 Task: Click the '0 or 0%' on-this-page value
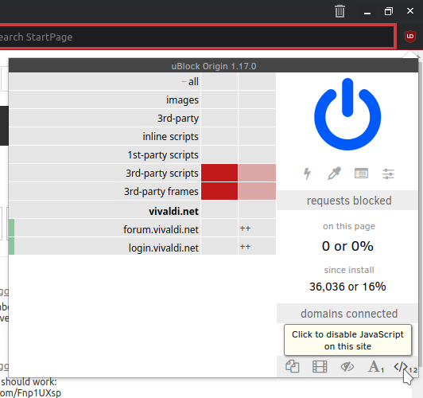[347, 246]
